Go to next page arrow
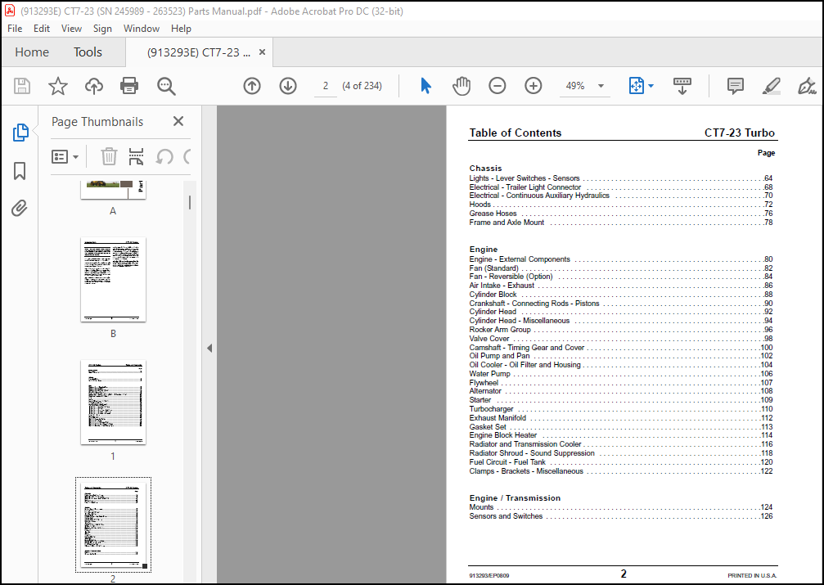 click(x=288, y=86)
